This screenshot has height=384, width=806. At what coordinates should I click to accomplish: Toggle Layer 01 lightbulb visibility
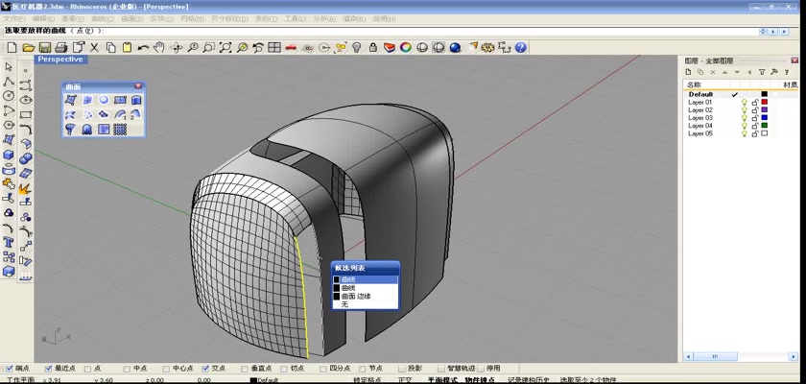(744, 103)
